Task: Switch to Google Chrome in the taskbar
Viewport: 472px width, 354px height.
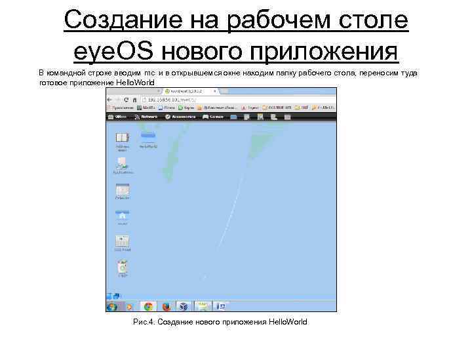Action: coord(148,307)
